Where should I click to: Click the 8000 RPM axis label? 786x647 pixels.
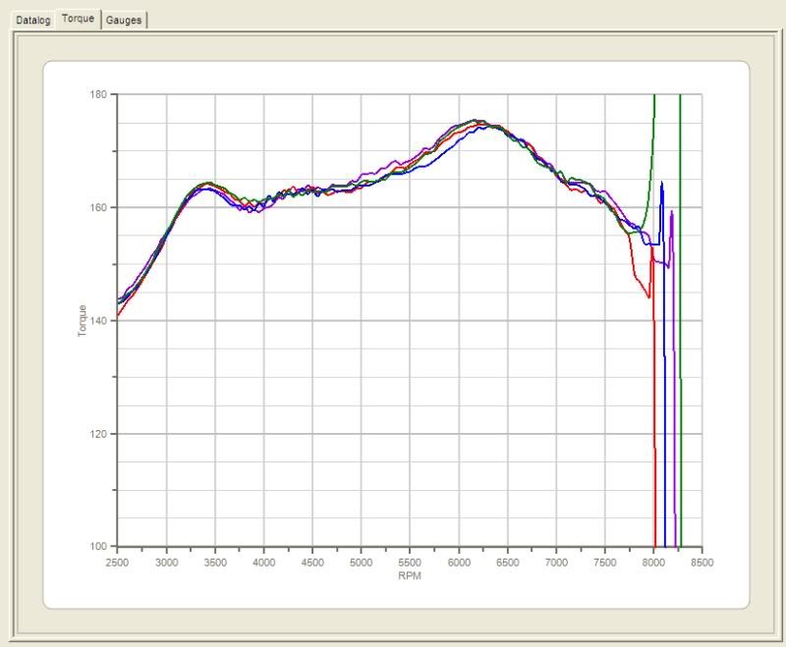pyautogui.click(x=653, y=563)
